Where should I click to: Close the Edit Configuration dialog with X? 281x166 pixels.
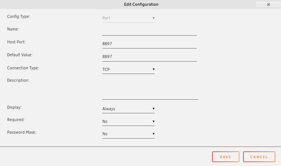pyautogui.click(x=268, y=4)
